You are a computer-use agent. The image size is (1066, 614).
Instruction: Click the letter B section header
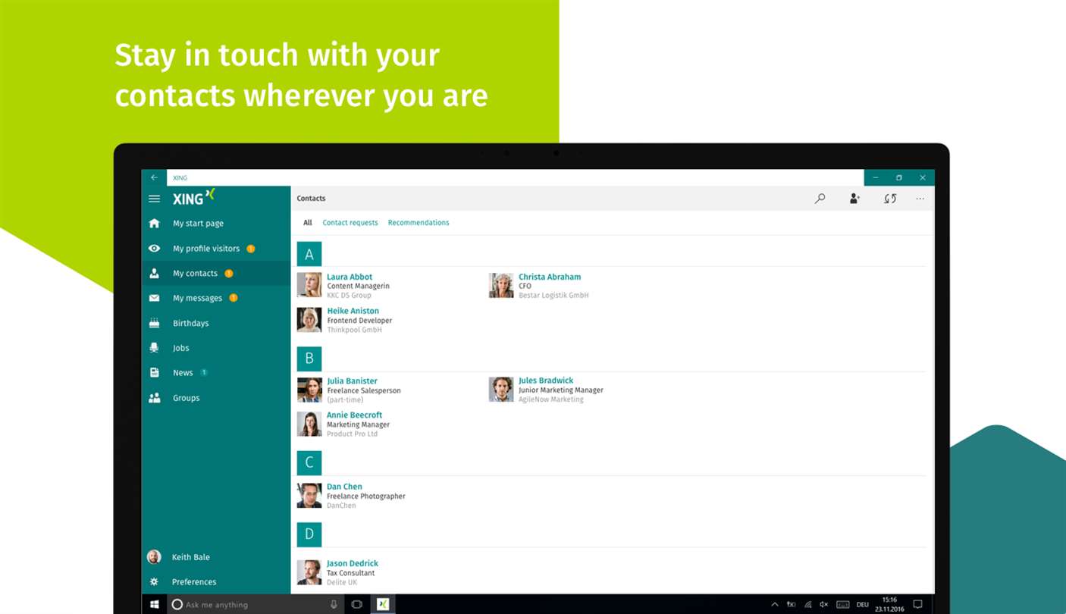(309, 359)
